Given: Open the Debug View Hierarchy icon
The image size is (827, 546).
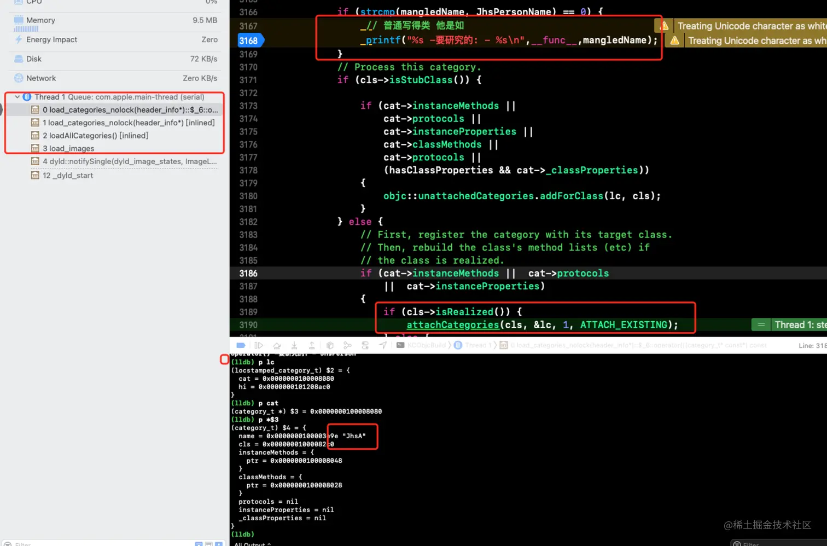Looking at the screenshot, I should pos(330,345).
